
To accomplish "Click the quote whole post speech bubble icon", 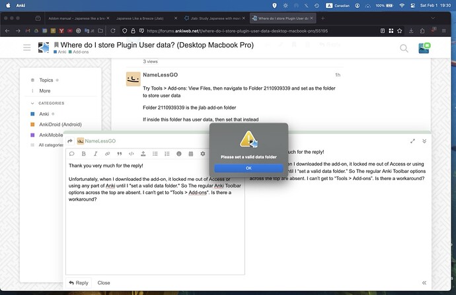I will click(71, 154).
